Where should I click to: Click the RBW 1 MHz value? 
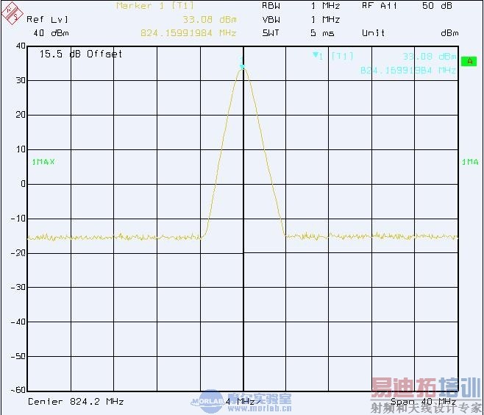point(325,6)
